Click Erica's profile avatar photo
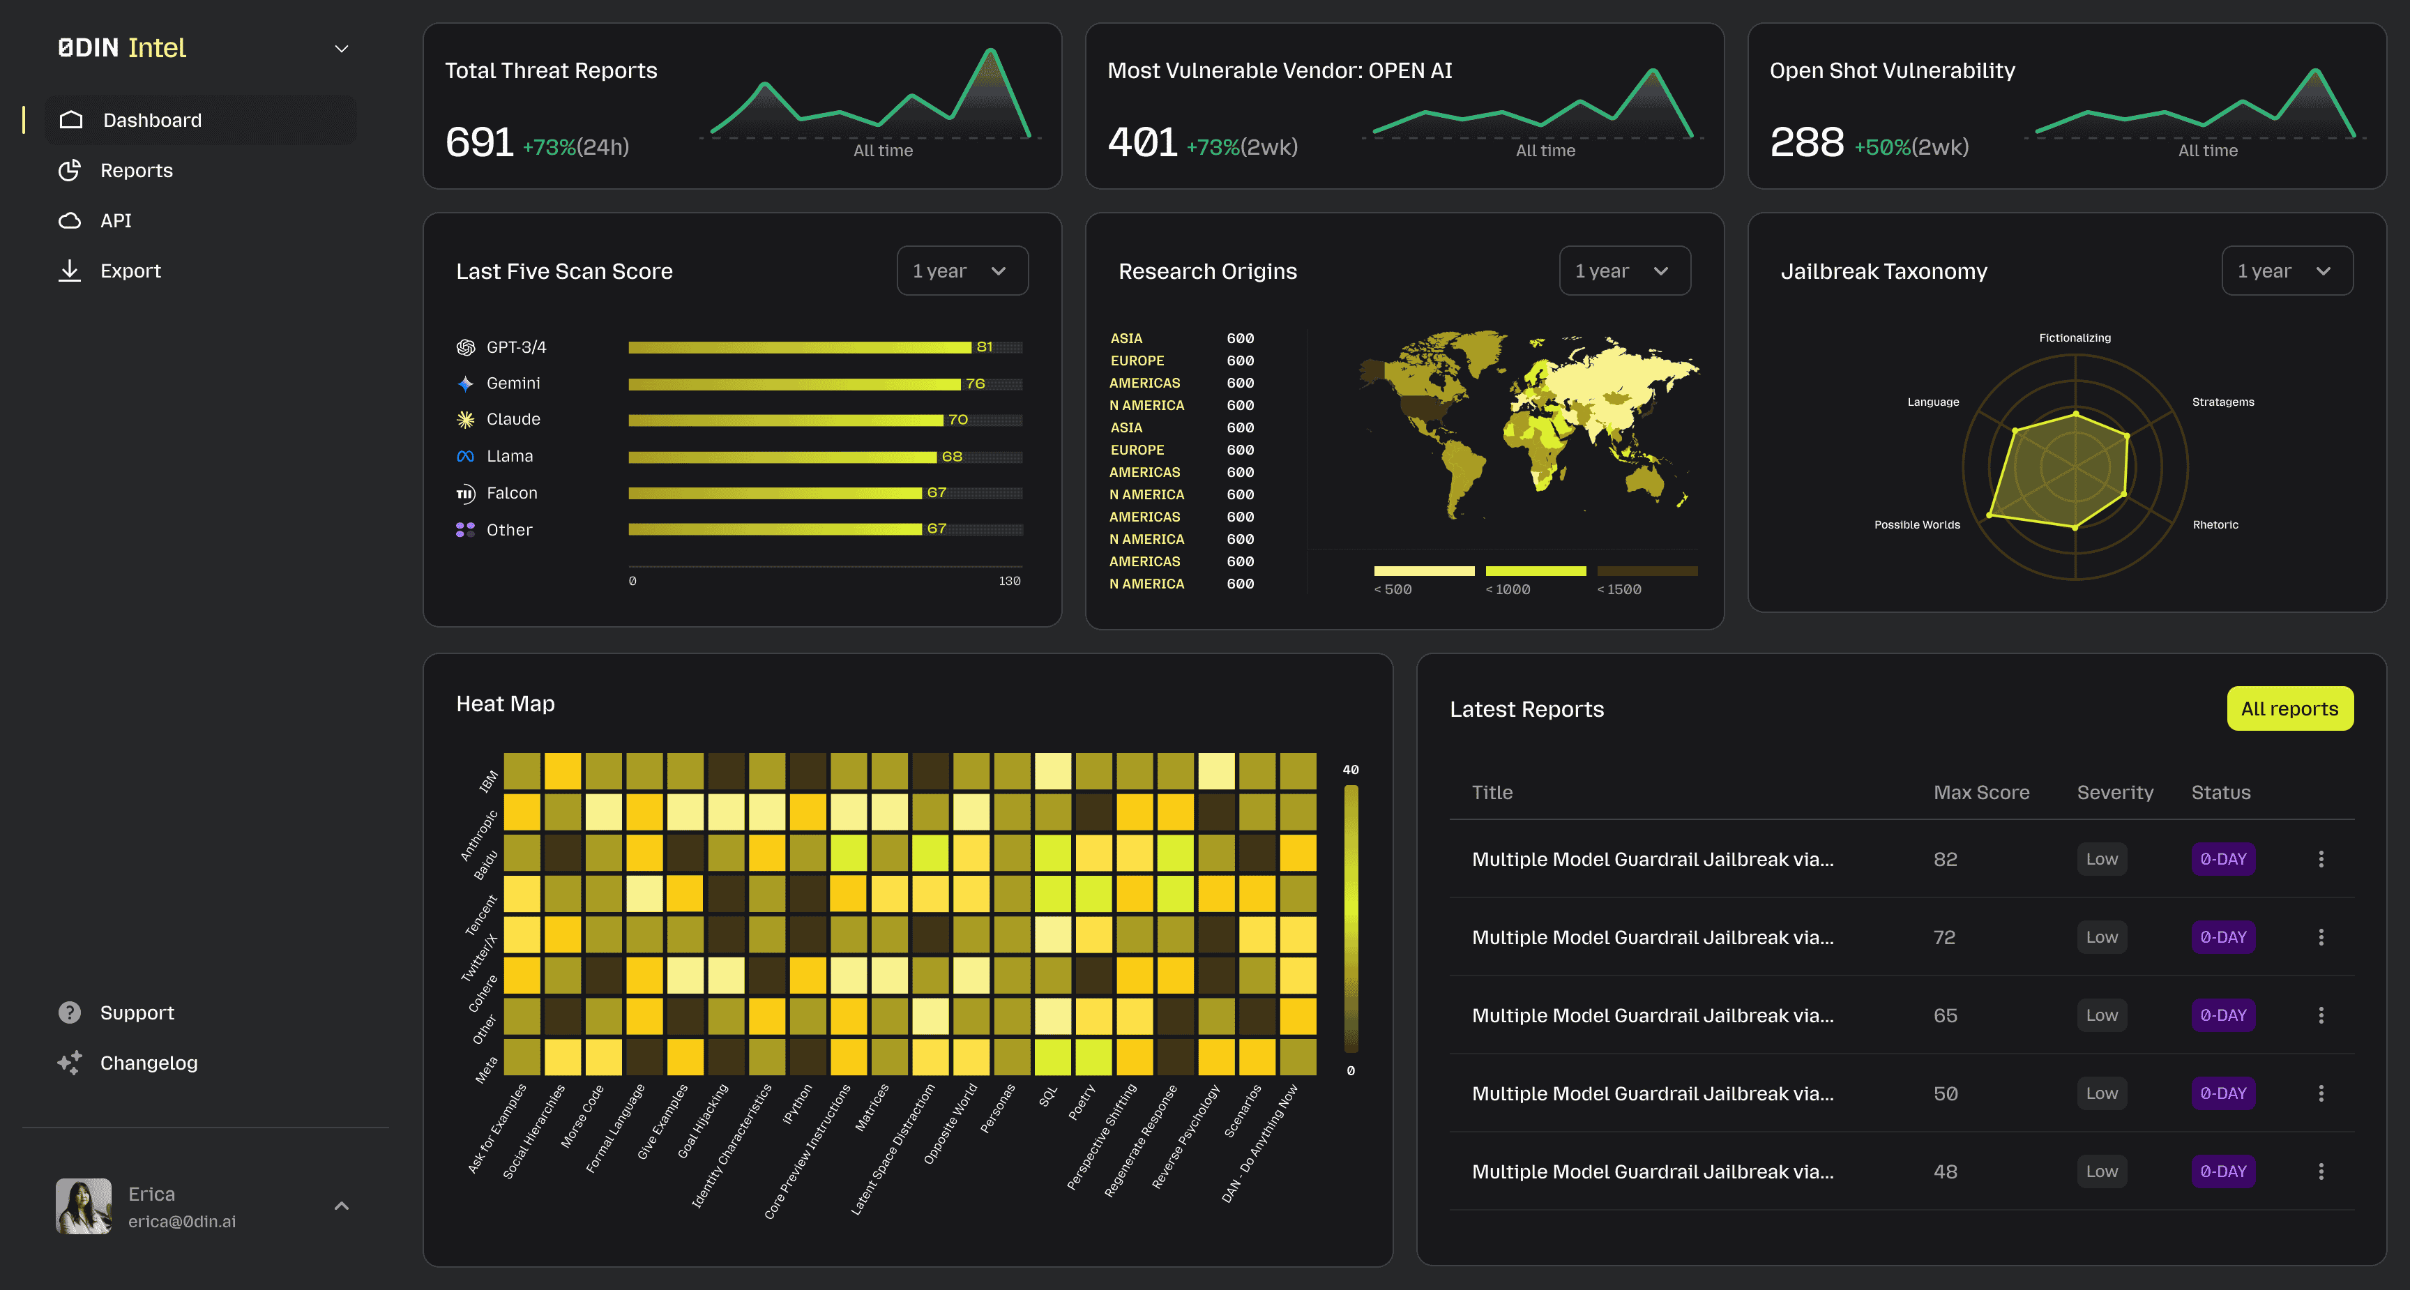The width and height of the screenshot is (2410, 1290). pyautogui.click(x=83, y=1206)
